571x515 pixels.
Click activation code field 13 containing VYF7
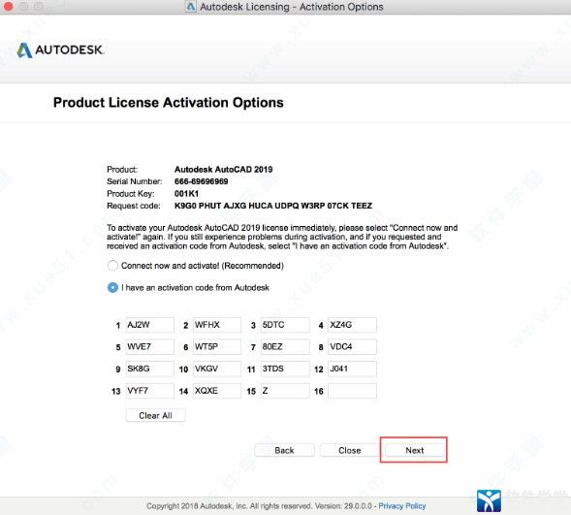pyautogui.click(x=149, y=391)
